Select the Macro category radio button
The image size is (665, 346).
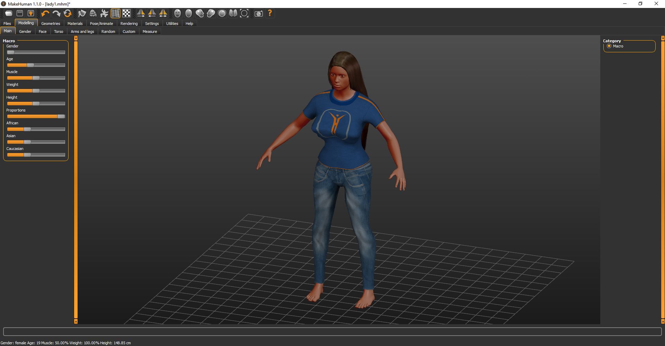click(x=609, y=46)
